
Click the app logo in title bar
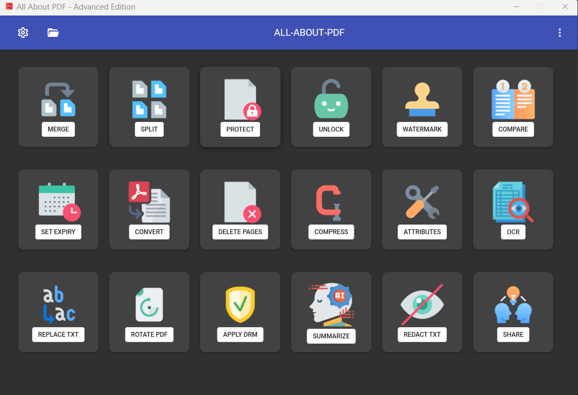(9, 6)
